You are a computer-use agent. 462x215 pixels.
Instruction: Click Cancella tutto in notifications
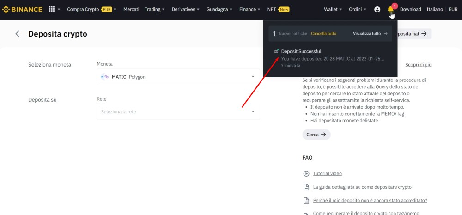point(323,34)
